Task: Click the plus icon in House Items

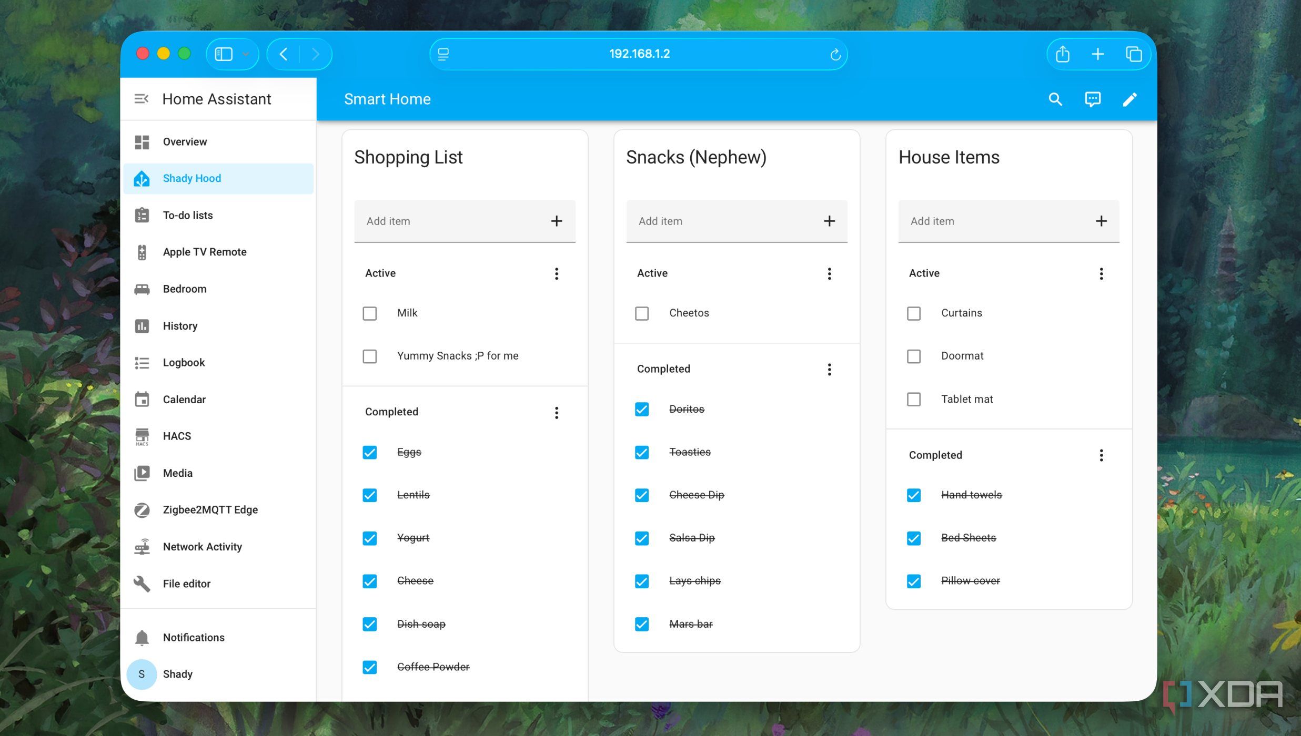Action: [x=1101, y=221]
